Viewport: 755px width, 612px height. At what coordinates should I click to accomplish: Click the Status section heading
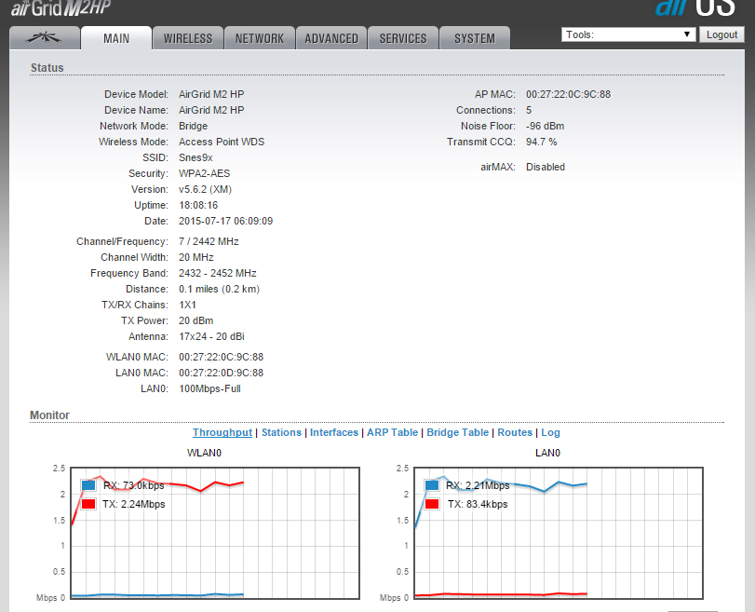(47, 67)
